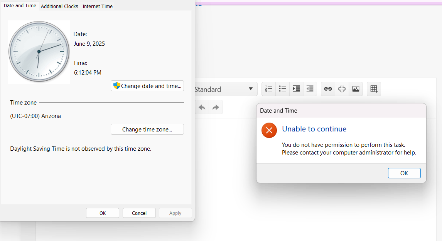This screenshot has height=241, width=442.
Task: Click the Unable to continue heading
Action: coord(314,129)
